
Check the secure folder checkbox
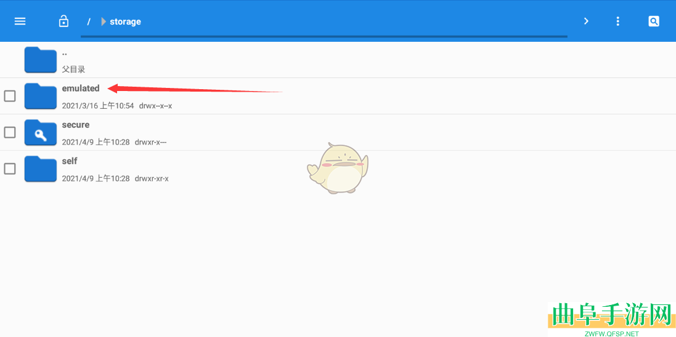[x=10, y=132]
